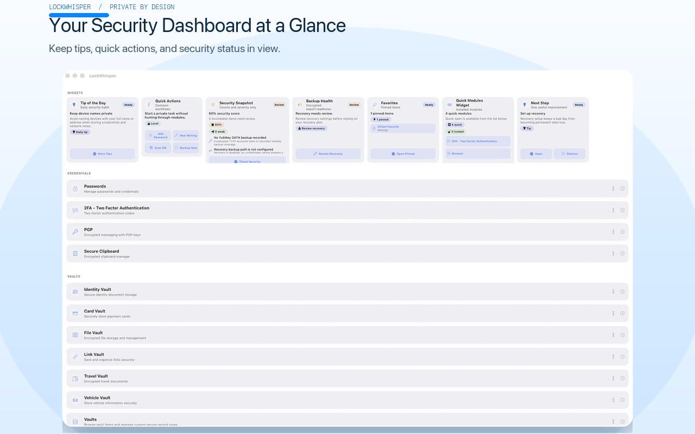Open the Card Vault row's three-dot menu
The width and height of the screenshot is (695, 434).
click(614, 313)
